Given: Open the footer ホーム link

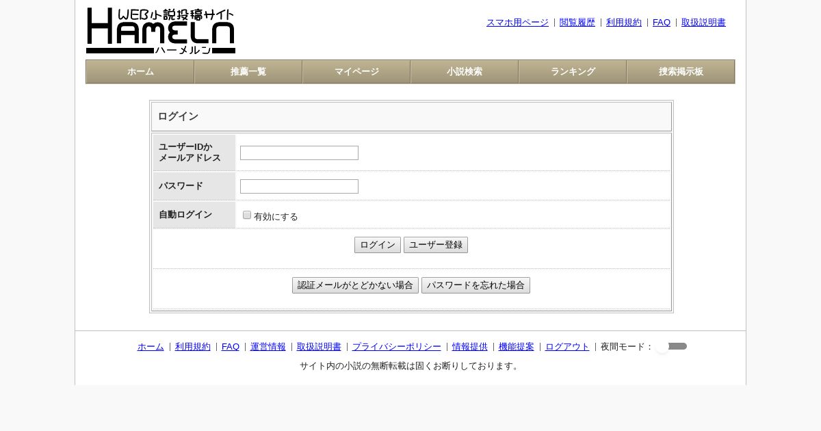Looking at the screenshot, I should [x=151, y=347].
